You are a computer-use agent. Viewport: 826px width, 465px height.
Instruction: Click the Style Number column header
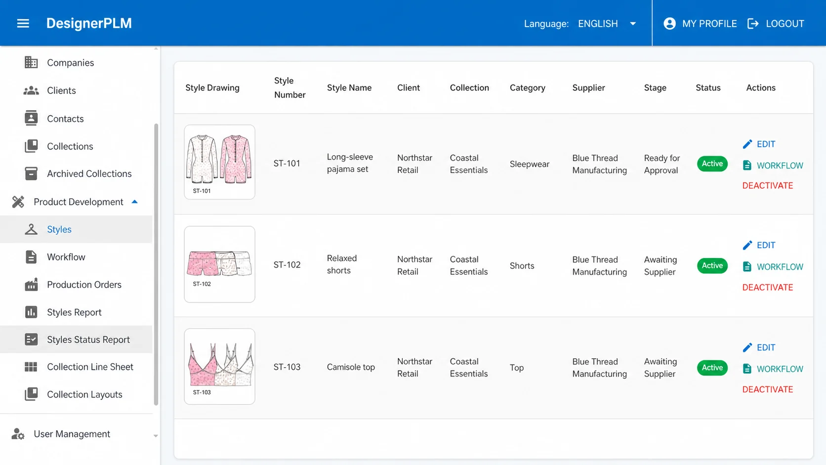pyautogui.click(x=290, y=87)
